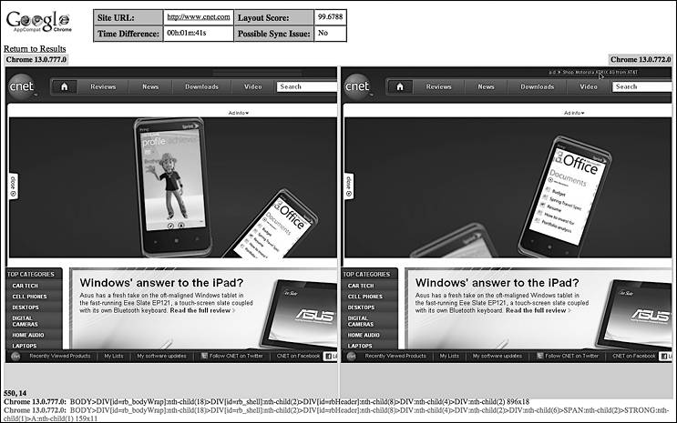Open Recently Viewed Products in left screenshot
Image resolution: width=677 pixels, height=423 pixels.
(x=59, y=356)
